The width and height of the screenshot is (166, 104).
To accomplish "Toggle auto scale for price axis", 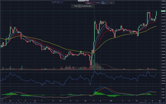I will tap(160, 102).
